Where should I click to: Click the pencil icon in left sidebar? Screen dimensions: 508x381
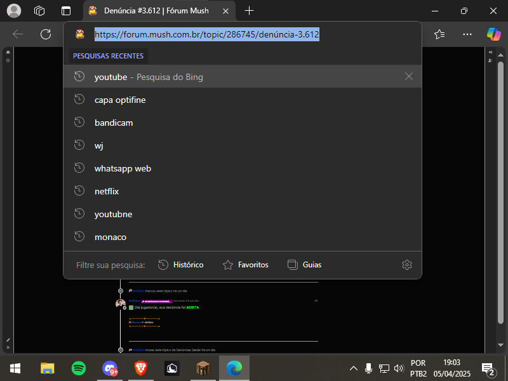8,340
